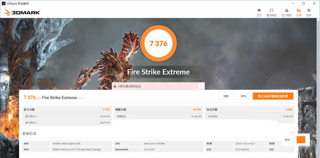The image size is (320, 158).
Task: Click the 3DMARK logo in header
Action: (x=22, y=12)
